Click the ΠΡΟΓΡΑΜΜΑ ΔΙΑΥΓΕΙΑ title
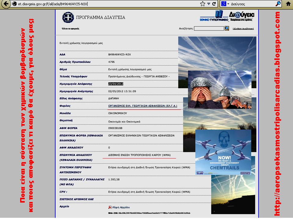This screenshot has width=293, height=219. [100, 18]
